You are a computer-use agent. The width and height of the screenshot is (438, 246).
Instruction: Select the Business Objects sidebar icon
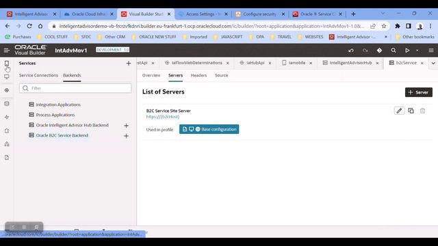7,104
